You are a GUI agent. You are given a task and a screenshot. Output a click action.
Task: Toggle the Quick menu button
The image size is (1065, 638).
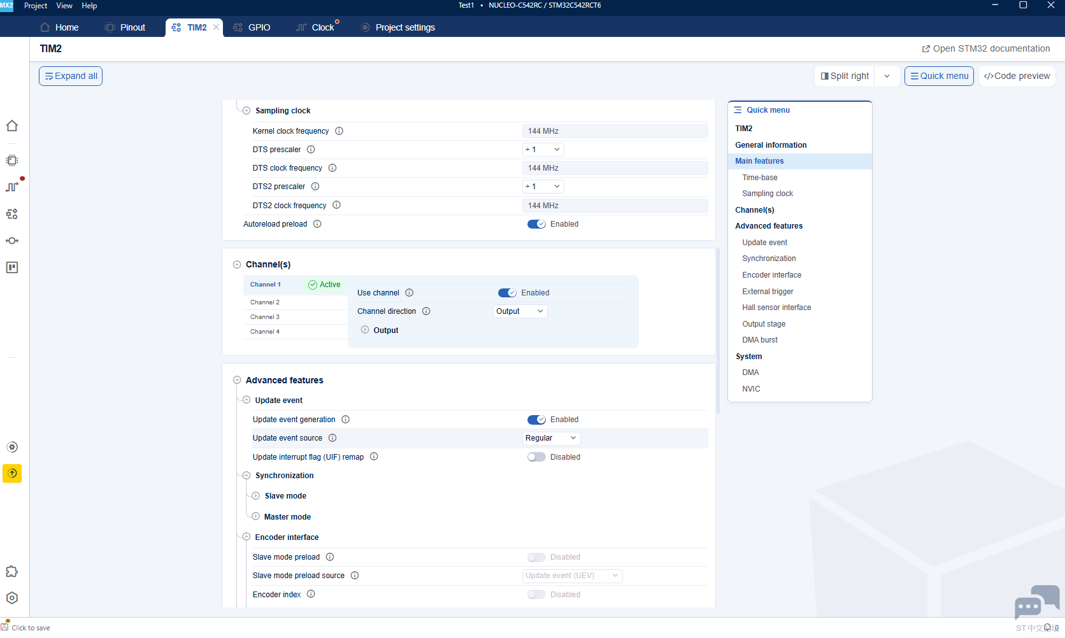coord(939,76)
